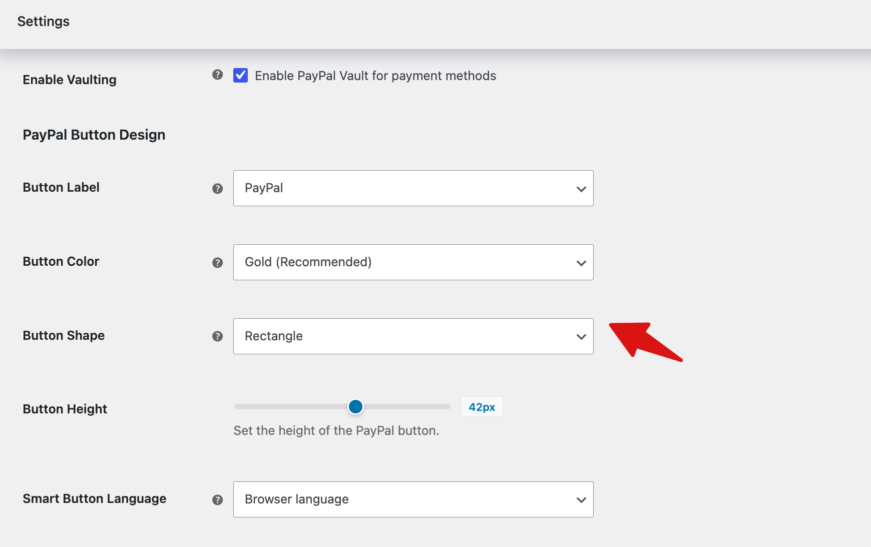This screenshot has width=871, height=547.
Task: View help tooltip for Smart Button Language
Action: pyautogui.click(x=217, y=500)
